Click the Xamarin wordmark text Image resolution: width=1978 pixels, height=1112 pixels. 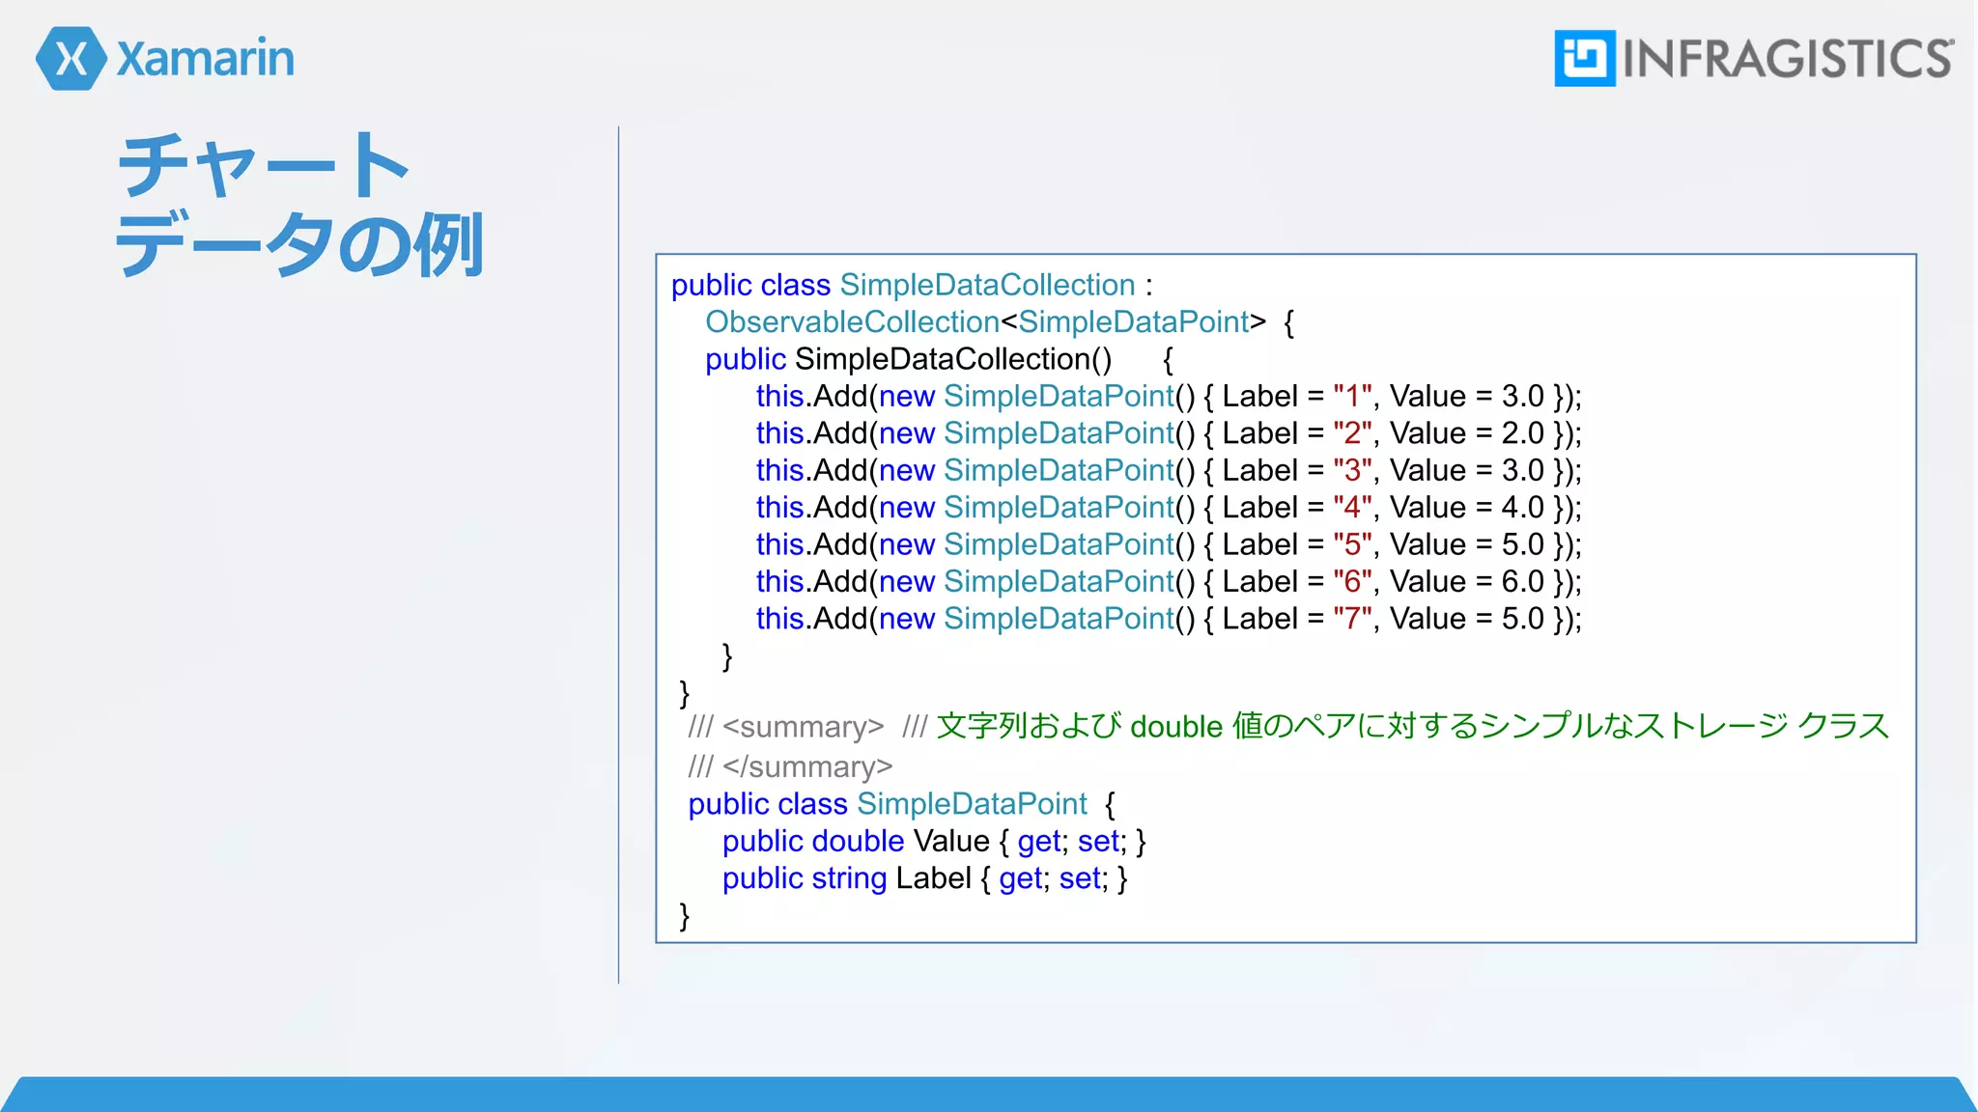206,59
